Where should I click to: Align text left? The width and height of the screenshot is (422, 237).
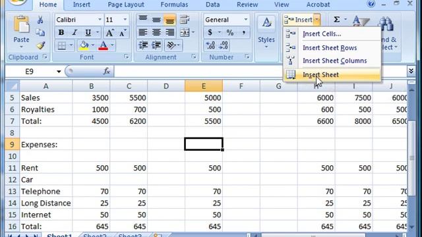pos(143,32)
